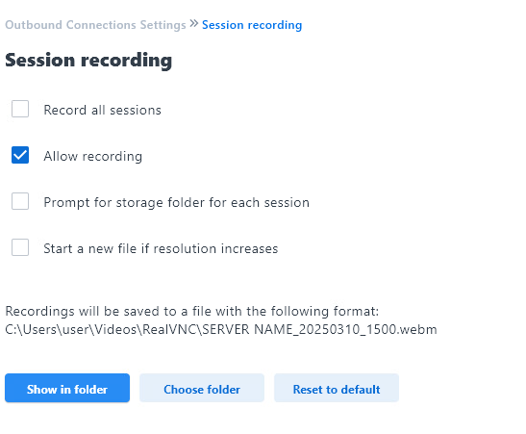Click the RealVNC recordings file path text
This screenshot has height=434, width=526.
221,330
